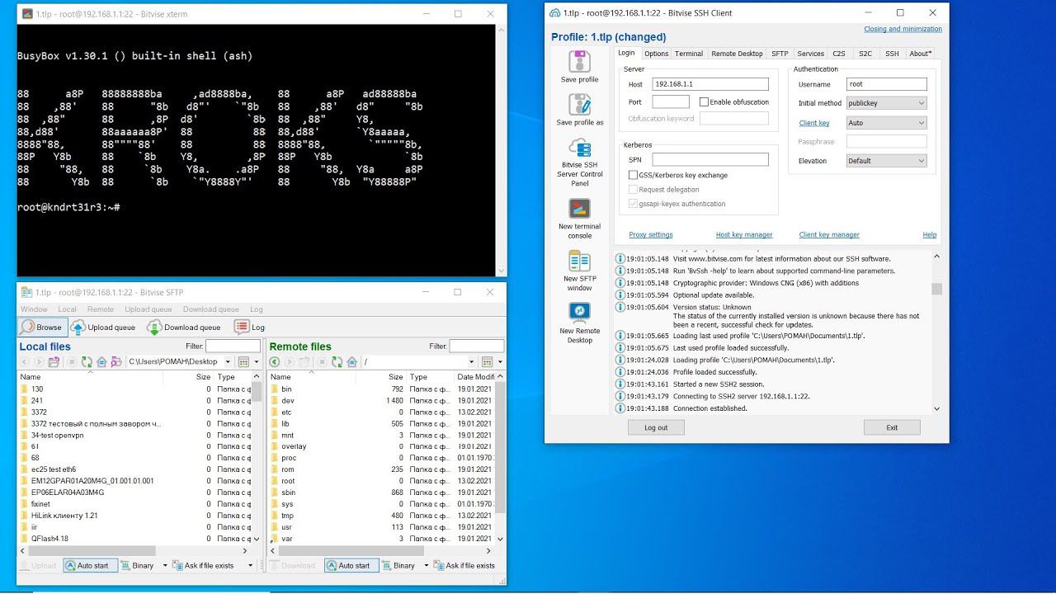Switch to the Terminal tab
1056x594 pixels.
(689, 54)
